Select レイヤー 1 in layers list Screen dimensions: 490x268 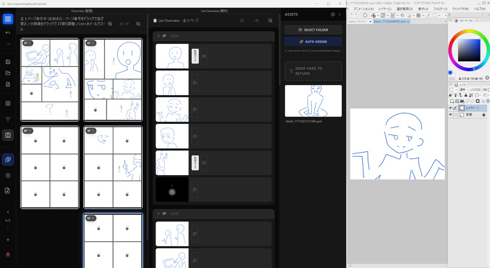point(472,108)
